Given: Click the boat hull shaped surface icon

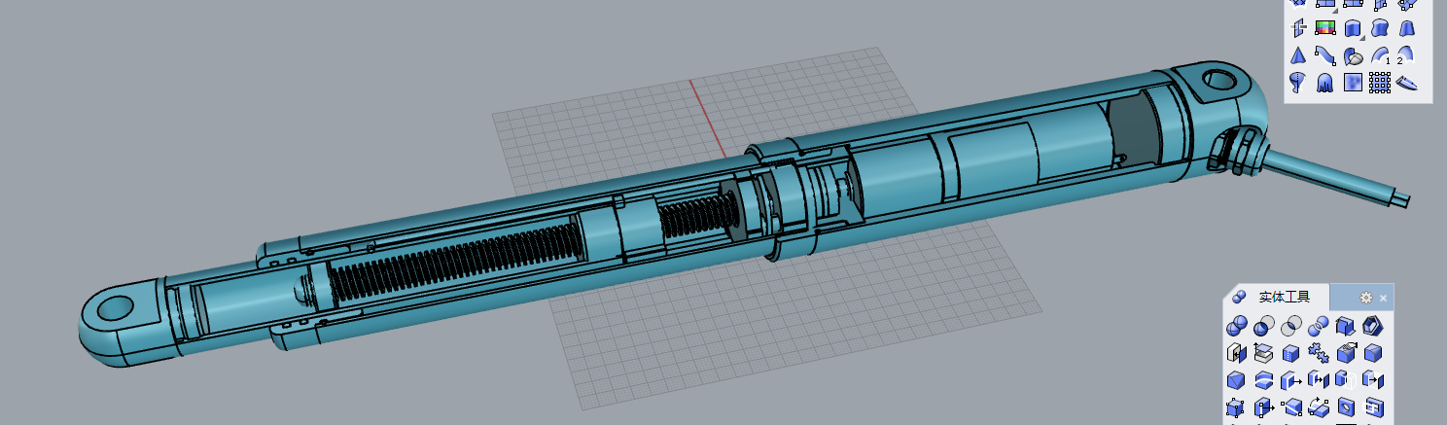Looking at the screenshot, I should click(1407, 83).
